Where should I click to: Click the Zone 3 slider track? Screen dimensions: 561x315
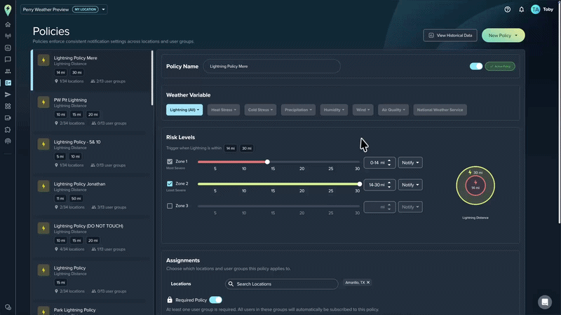click(x=278, y=206)
